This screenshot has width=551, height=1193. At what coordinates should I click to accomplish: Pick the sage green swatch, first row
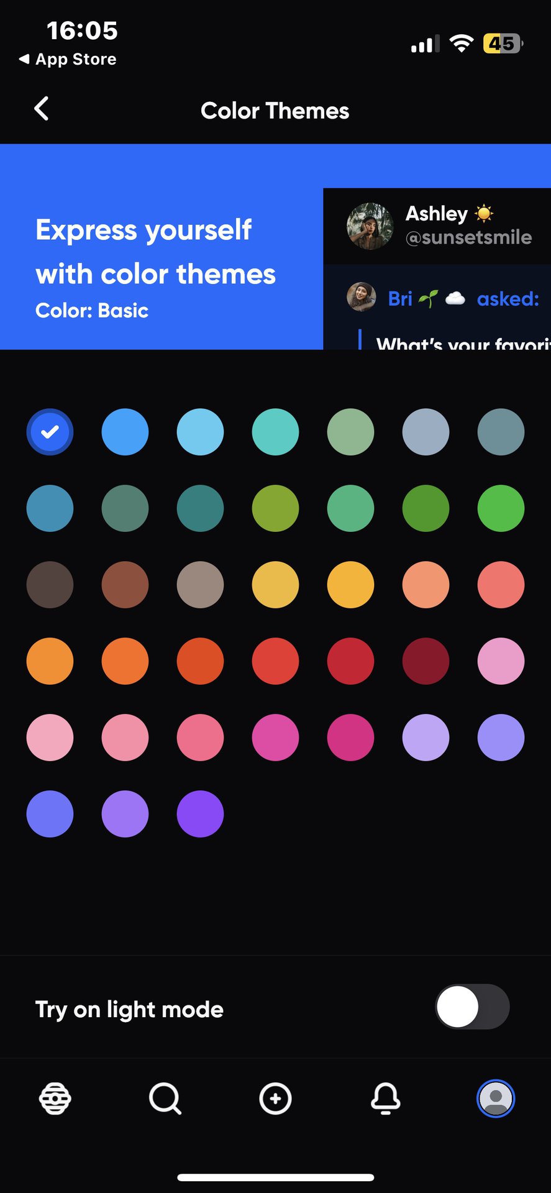350,432
